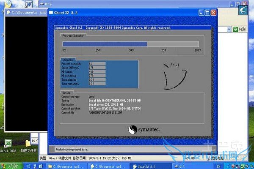Screen dimensions: 254x169
Task: Click the Connection type value 'Local'
Action: pyautogui.click(x=91, y=97)
